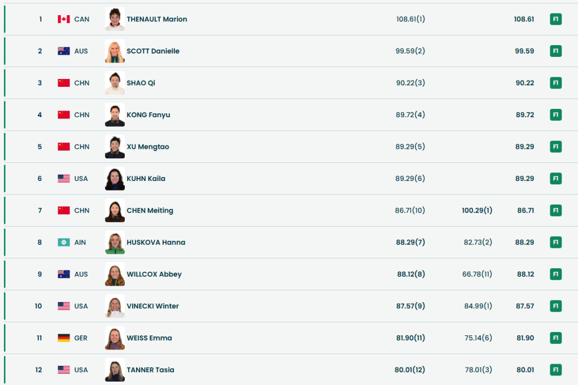
Task: Select WILLCOX Abbey name link
Action: [x=154, y=275]
